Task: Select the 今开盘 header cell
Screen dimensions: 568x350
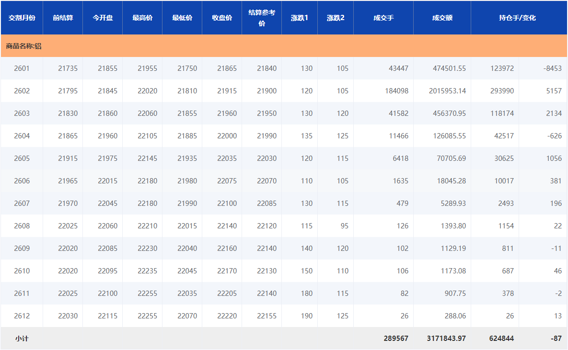Action: [x=103, y=18]
